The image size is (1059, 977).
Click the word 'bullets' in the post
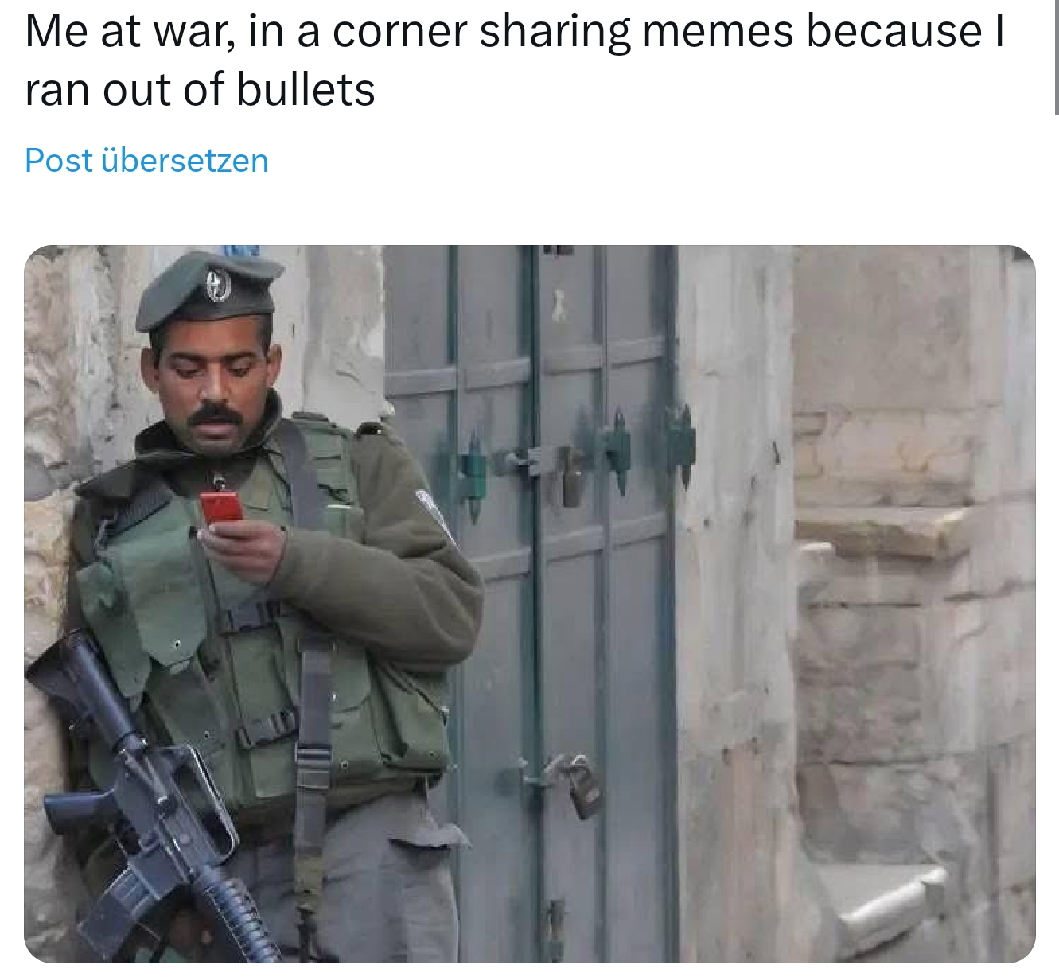[306, 89]
